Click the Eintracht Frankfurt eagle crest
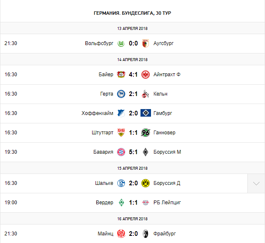Screen dimensions: 265x243 [146, 75]
